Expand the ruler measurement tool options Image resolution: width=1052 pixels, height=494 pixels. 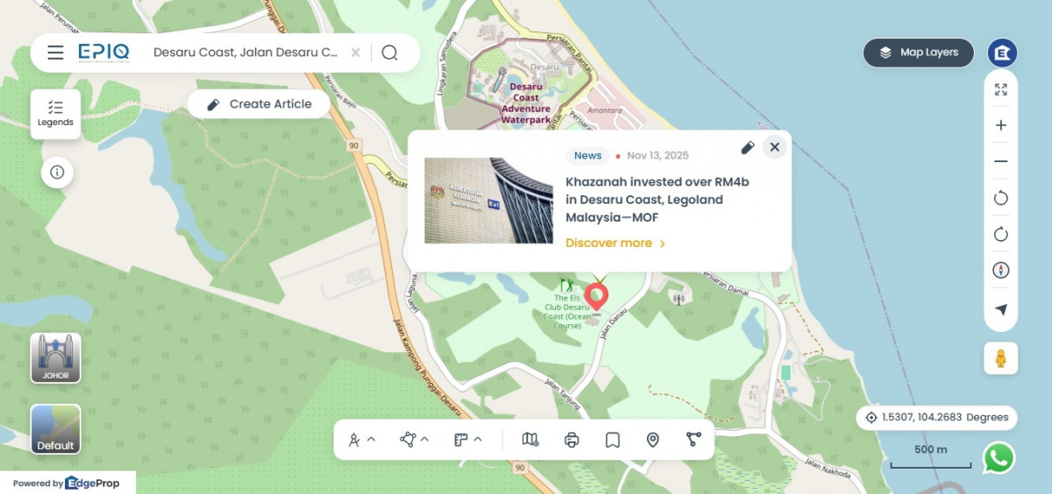468,440
